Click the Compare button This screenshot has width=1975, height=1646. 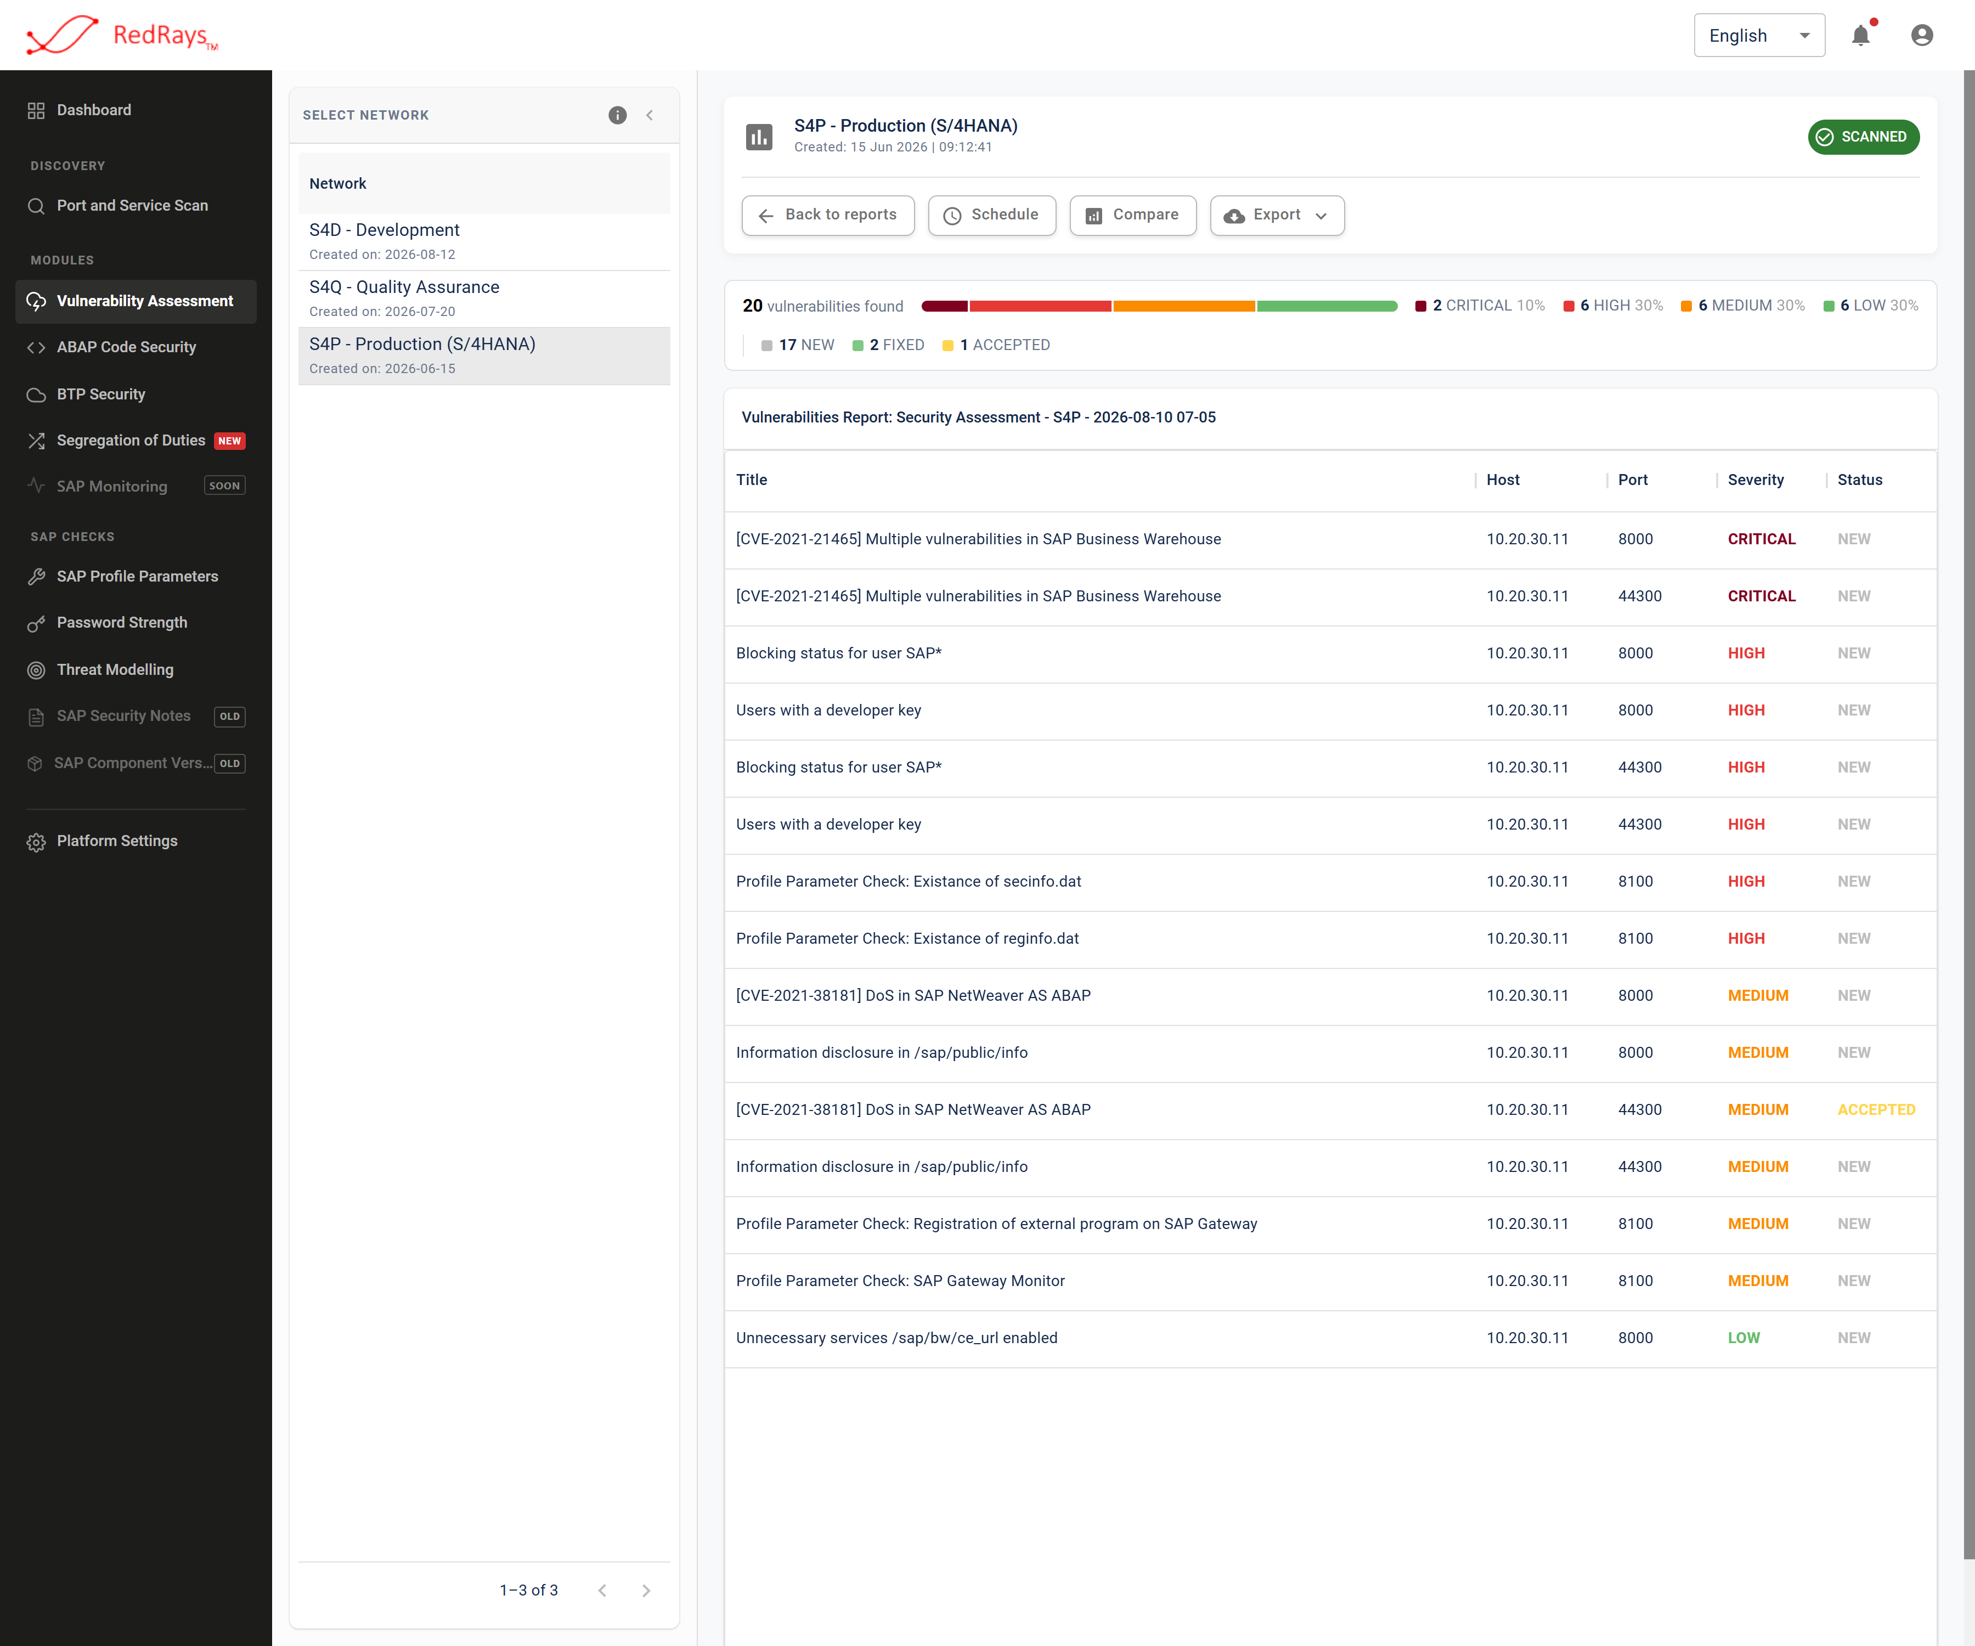click(x=1132, y=216)
